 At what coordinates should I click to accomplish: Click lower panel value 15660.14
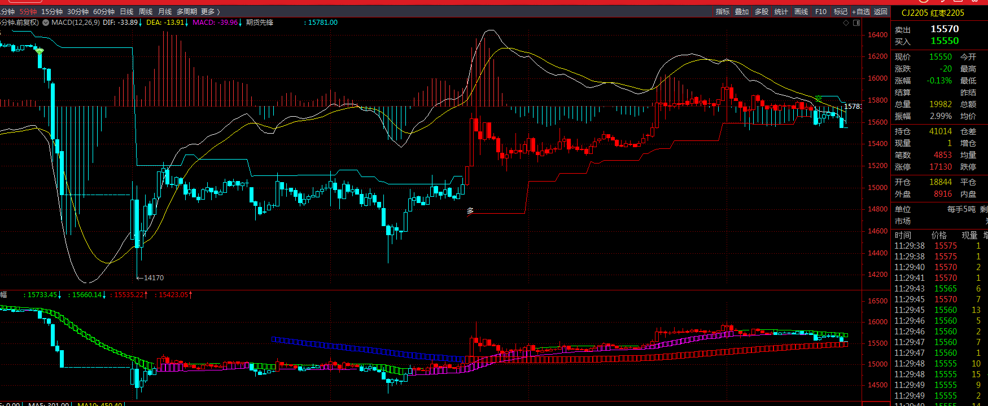click(x=87, y=295)
